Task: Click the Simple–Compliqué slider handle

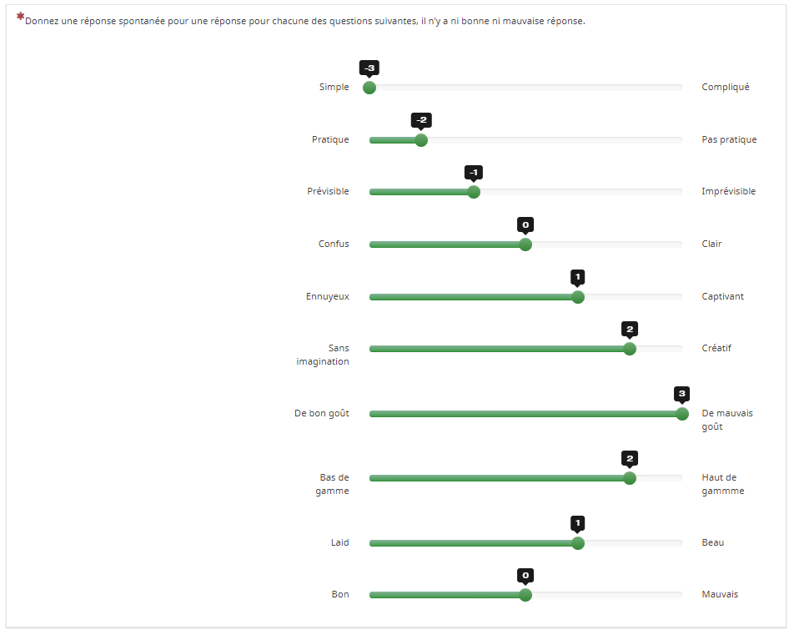Action: click(x=369, y=88)
